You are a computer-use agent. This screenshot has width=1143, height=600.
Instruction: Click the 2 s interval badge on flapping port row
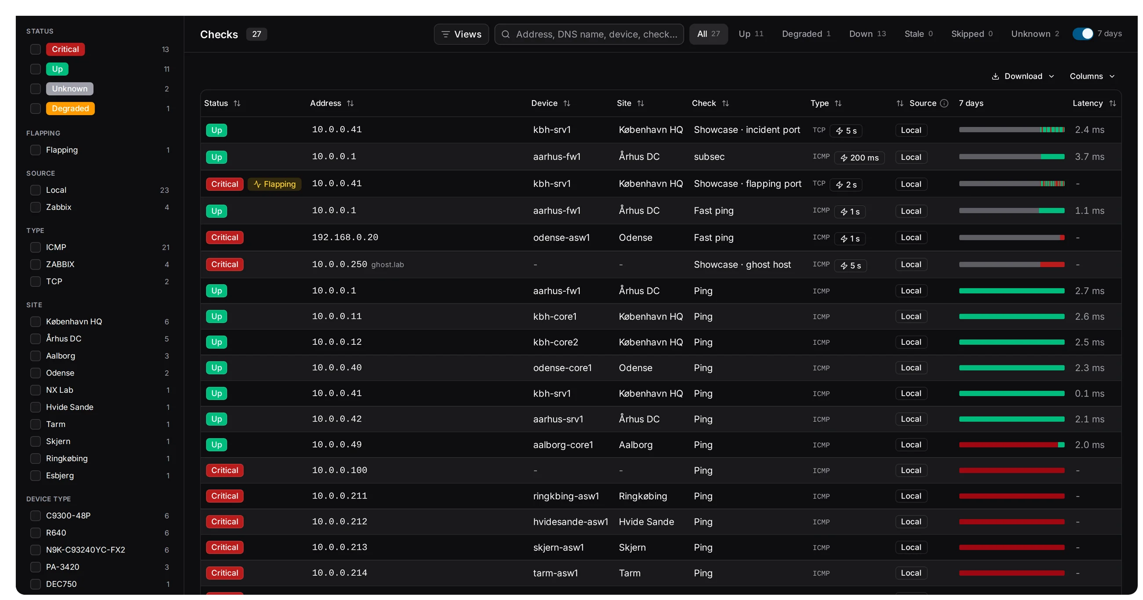coord(846,185)
